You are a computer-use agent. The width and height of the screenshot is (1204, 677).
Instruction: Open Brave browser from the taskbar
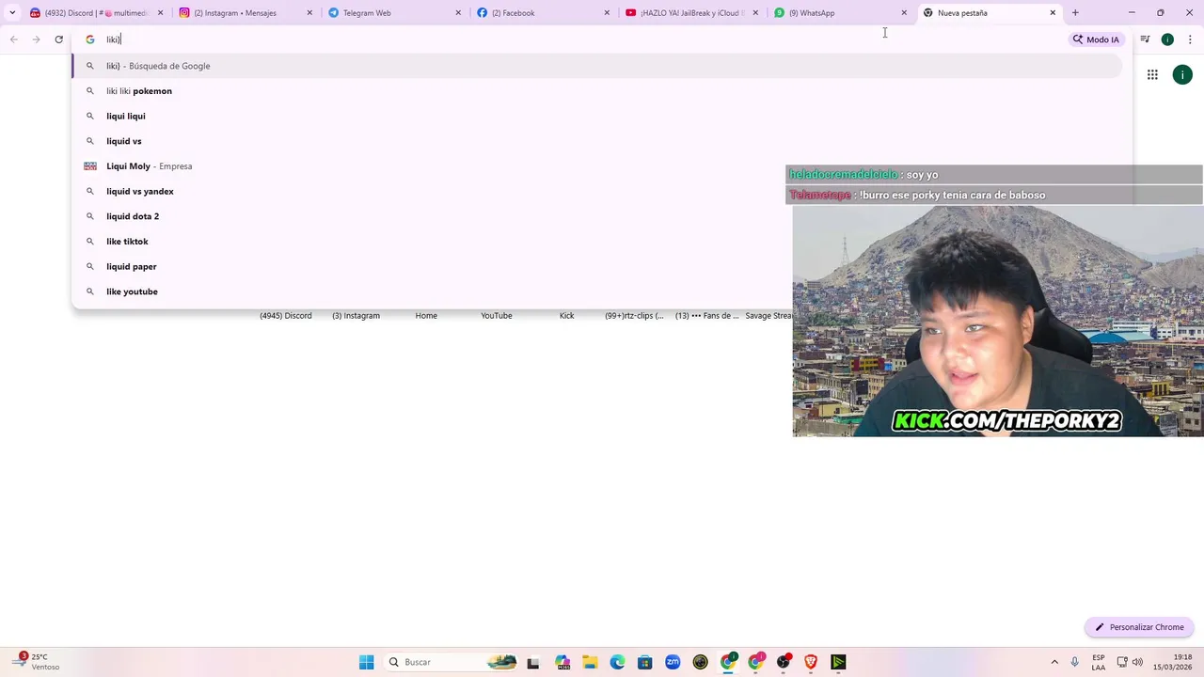(x=811, y=662)
